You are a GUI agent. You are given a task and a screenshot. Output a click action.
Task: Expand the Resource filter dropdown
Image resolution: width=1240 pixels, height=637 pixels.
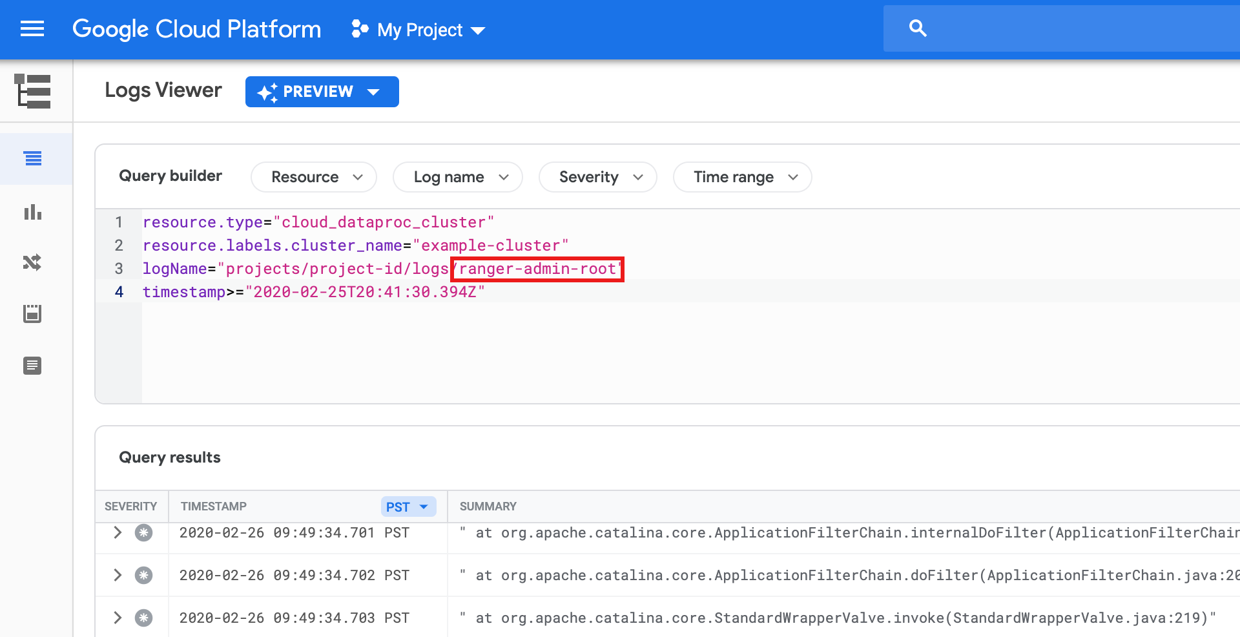(x=314, y=177)
